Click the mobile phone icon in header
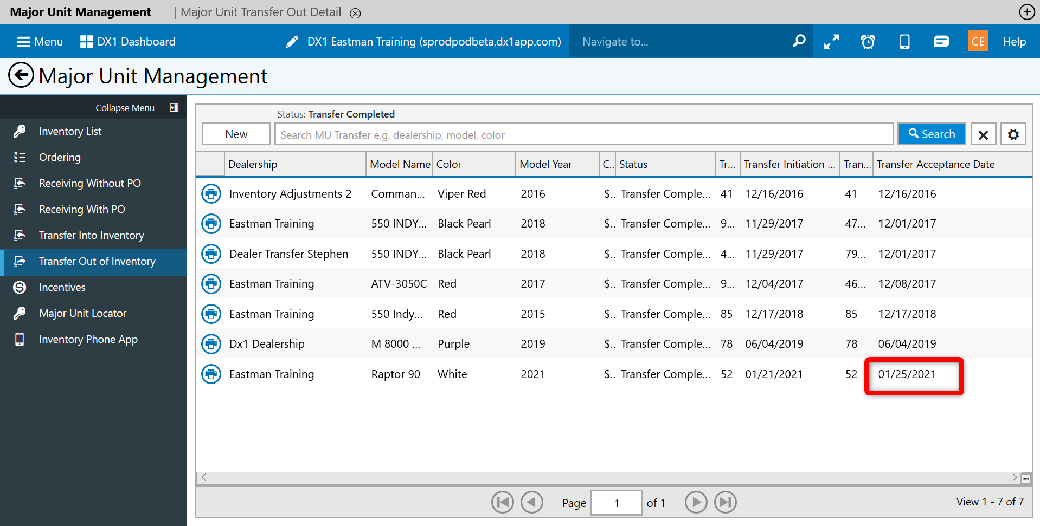1040x526 pixels. (x=904, y=42)
